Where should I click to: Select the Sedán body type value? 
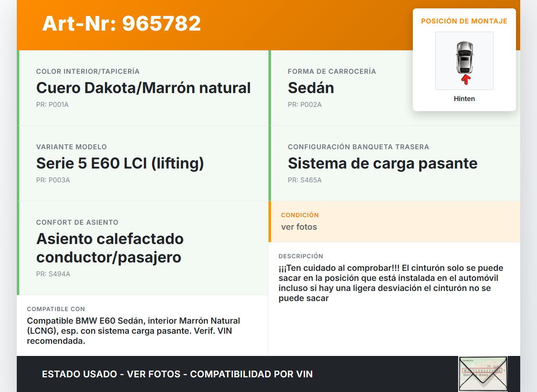pos(311,88)
